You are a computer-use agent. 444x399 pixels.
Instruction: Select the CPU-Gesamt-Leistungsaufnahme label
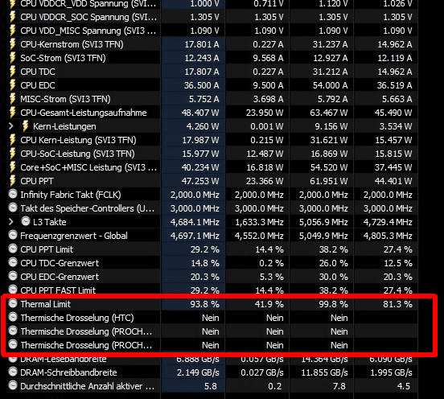[84, 113]
